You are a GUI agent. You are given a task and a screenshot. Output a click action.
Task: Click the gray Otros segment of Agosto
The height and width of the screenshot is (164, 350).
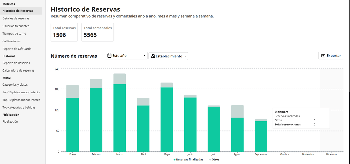237,111
